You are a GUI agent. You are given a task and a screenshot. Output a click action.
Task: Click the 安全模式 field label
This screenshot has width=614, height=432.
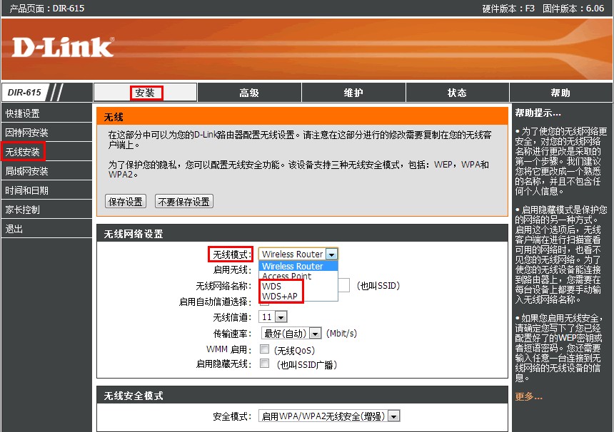(x=232, y=416)
